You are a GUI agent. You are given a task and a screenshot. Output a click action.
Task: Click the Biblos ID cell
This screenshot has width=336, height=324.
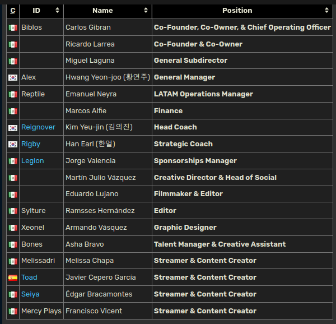[x=41, y=27]
